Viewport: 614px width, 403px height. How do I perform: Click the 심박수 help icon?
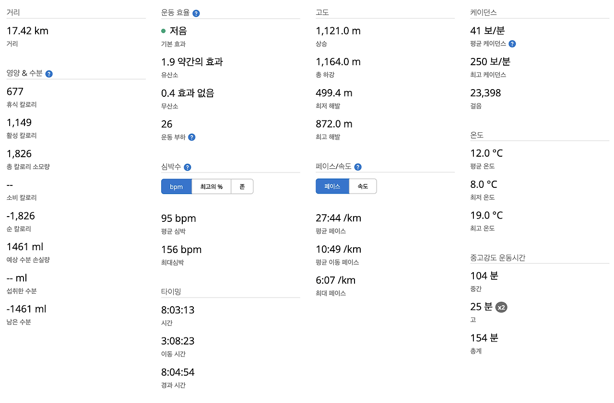pos(188,167)
